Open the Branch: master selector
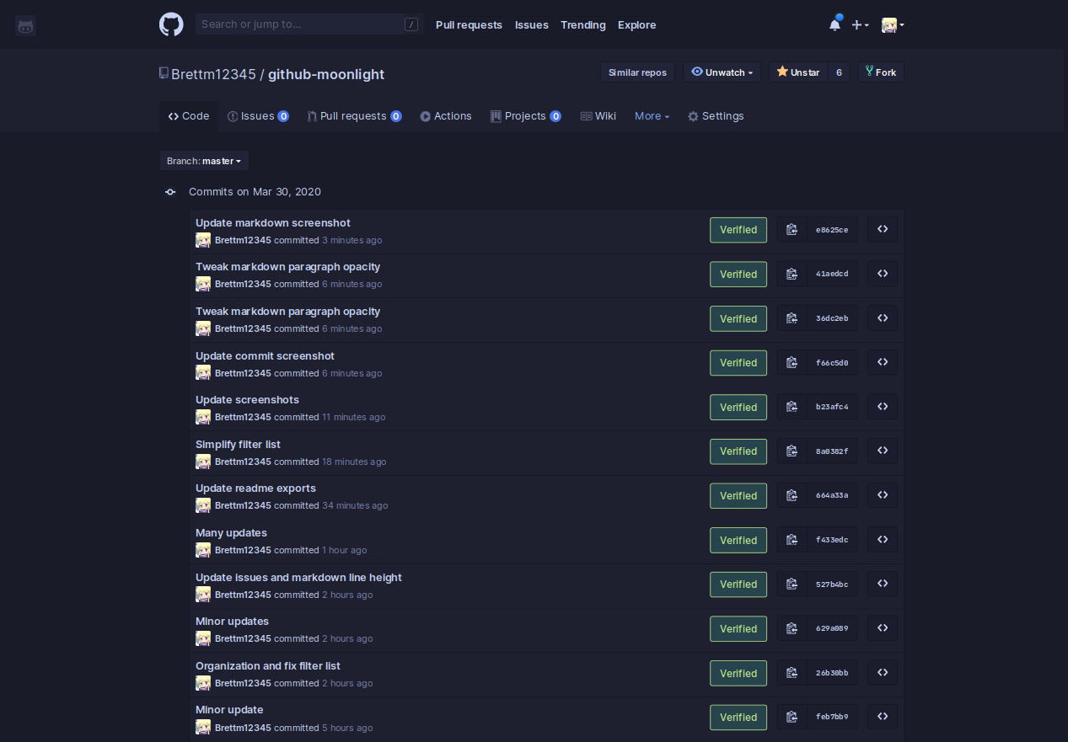This screenshot has height=742, width=1068. pos(204,161)
